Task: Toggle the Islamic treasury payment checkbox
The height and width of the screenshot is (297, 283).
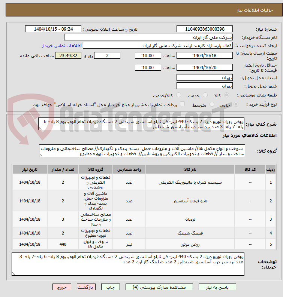Action: pyautogui.click(x=182, y=104)
